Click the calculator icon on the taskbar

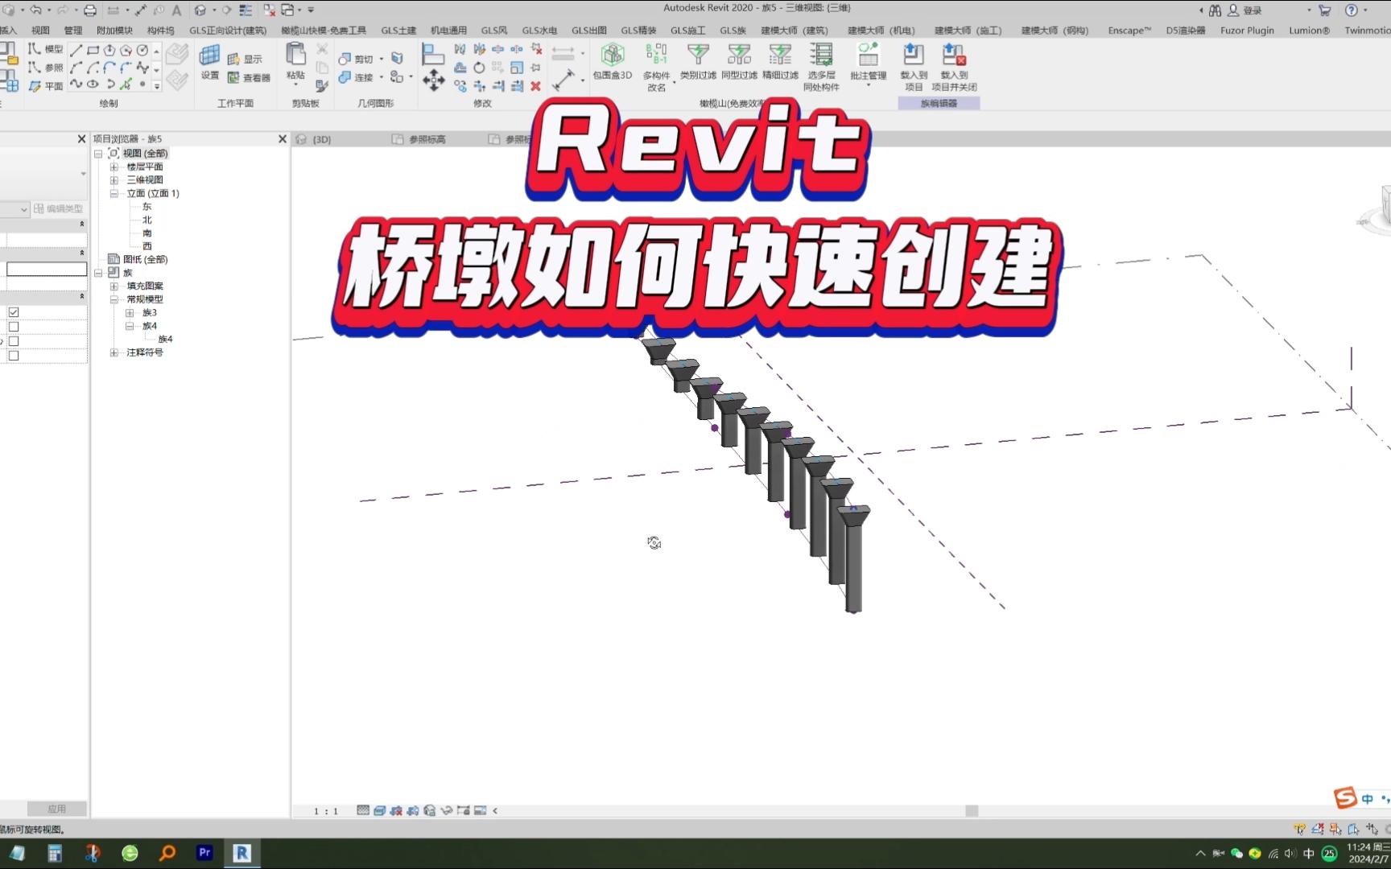coord(55,853)
